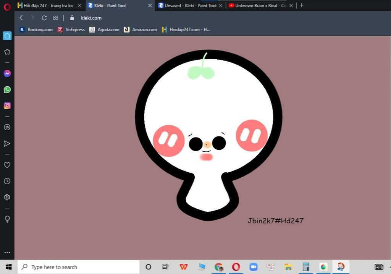Click Jbin2k7#Hđ247 signature text on canvas
391x274 pixels.
[x=275, y=220]
